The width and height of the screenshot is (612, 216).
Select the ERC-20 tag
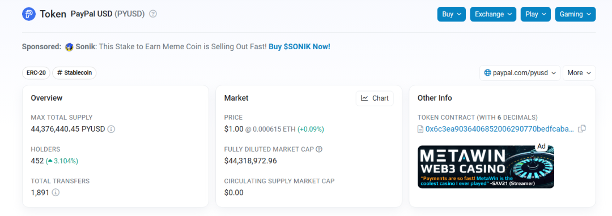pyautogui.click(x=36, y=73)
